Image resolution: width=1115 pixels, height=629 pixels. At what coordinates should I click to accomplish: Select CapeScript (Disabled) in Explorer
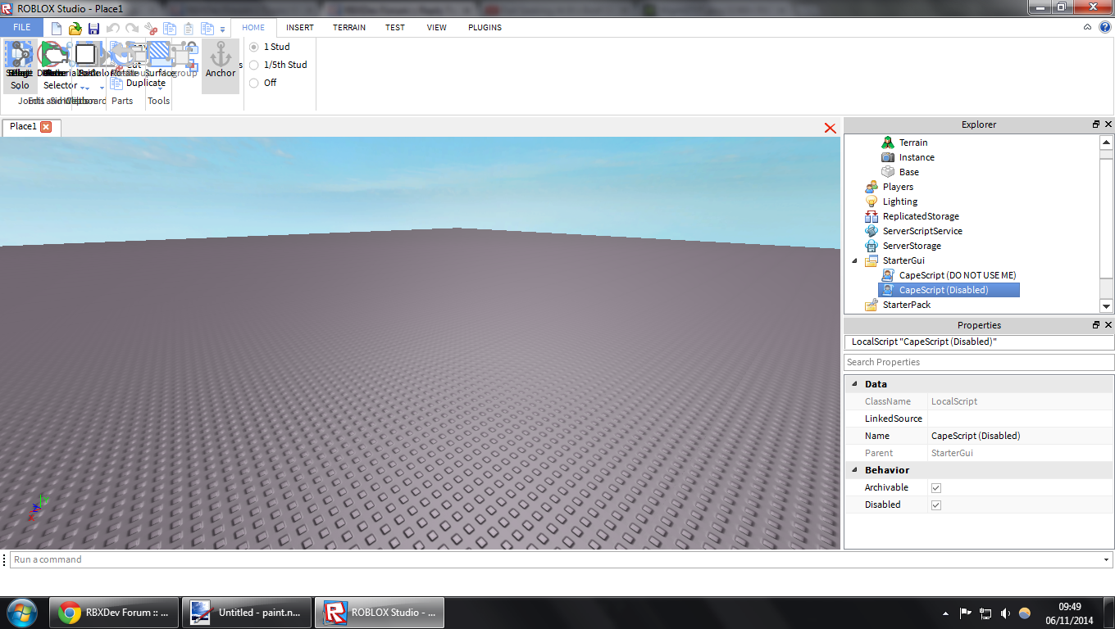pyautogui.click(x=949, y=290)
